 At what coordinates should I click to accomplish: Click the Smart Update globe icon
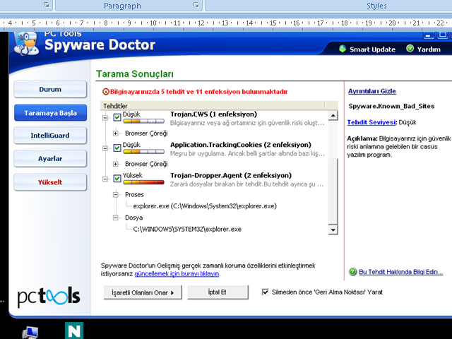click(343, 49)
